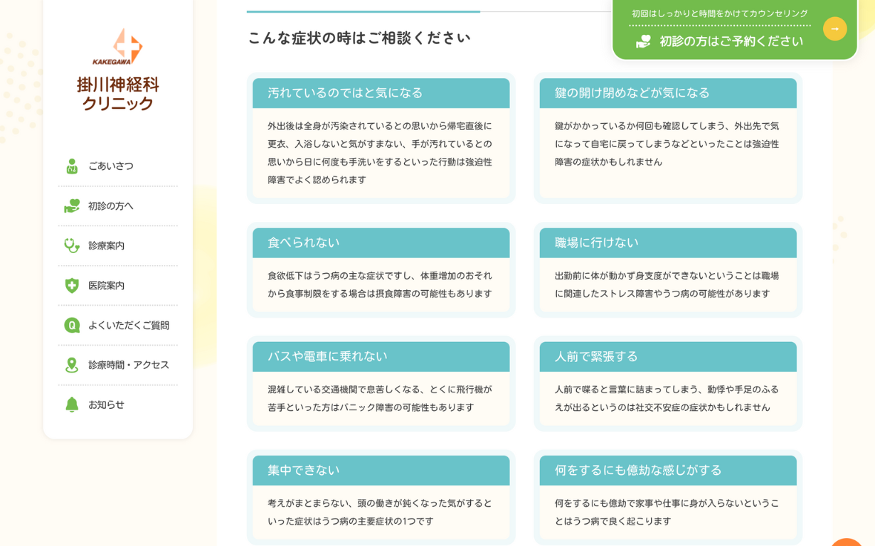Click the orange floating button at bottom right
Image resolution: width=875 pixels, height=546 pixels.
[847, 542]
